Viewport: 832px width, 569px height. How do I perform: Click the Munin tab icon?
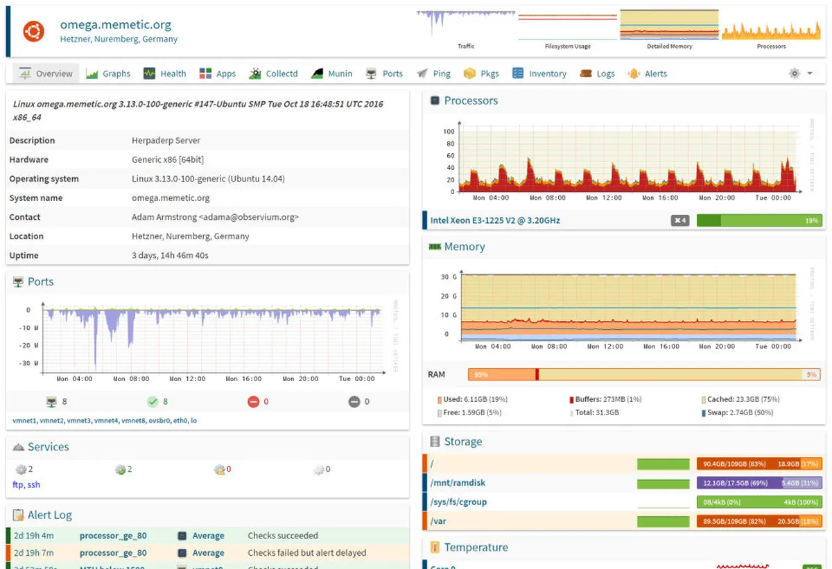tap(317, 73)
